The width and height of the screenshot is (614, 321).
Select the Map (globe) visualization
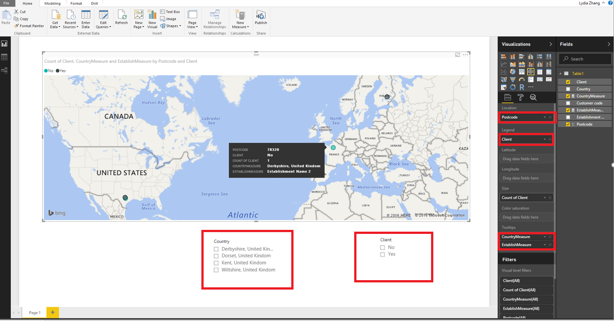pyautogui.click(x=531, y=72)
